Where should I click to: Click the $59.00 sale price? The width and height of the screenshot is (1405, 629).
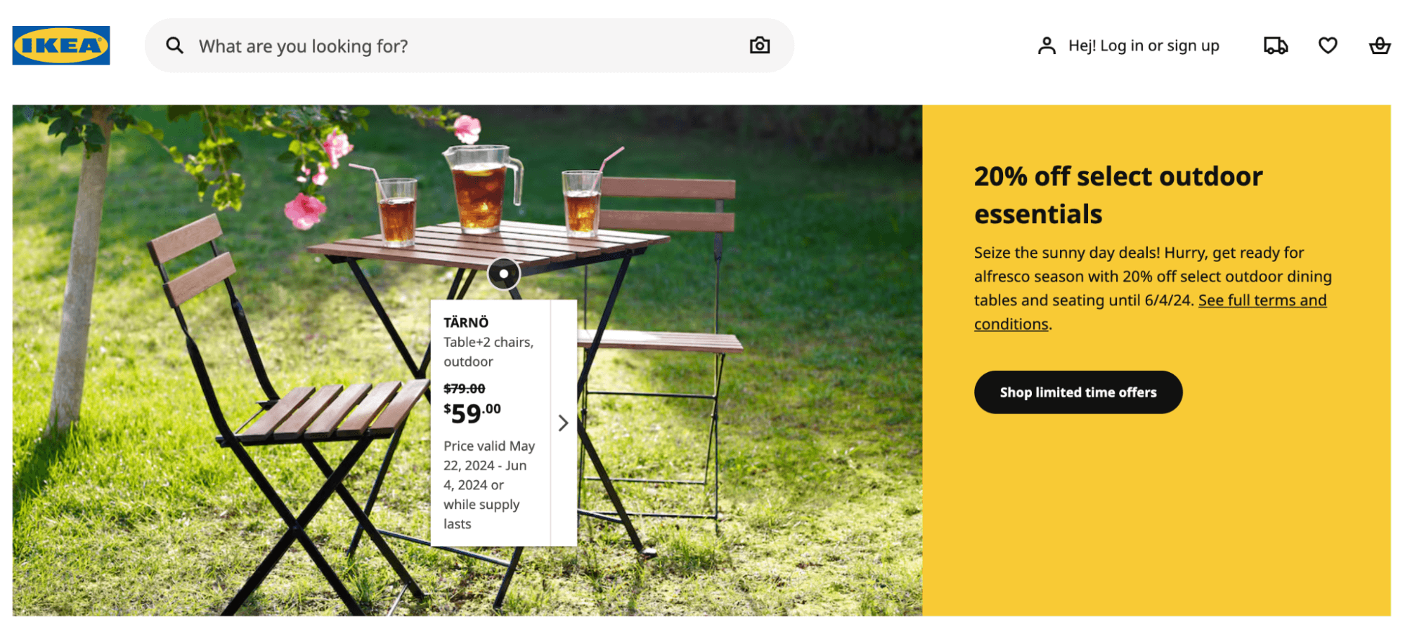pos(472,413)
